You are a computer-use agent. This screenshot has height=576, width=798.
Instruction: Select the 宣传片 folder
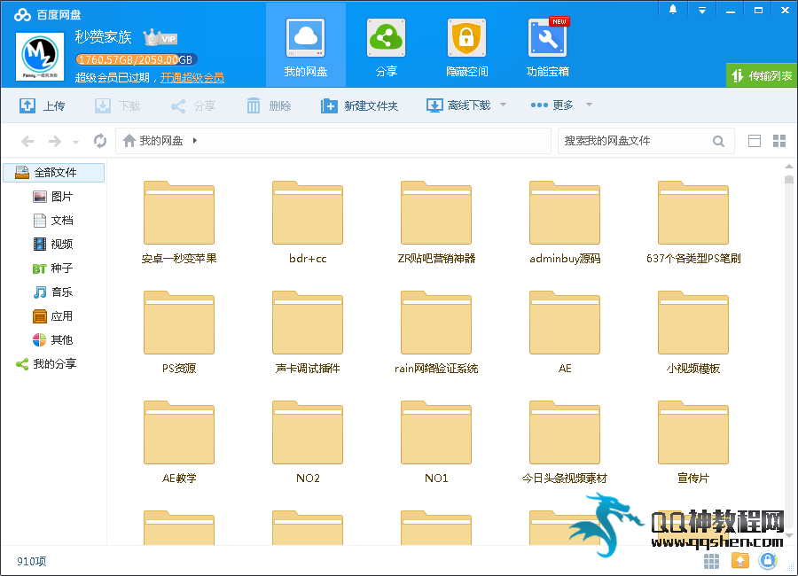[x=693, y=442]
